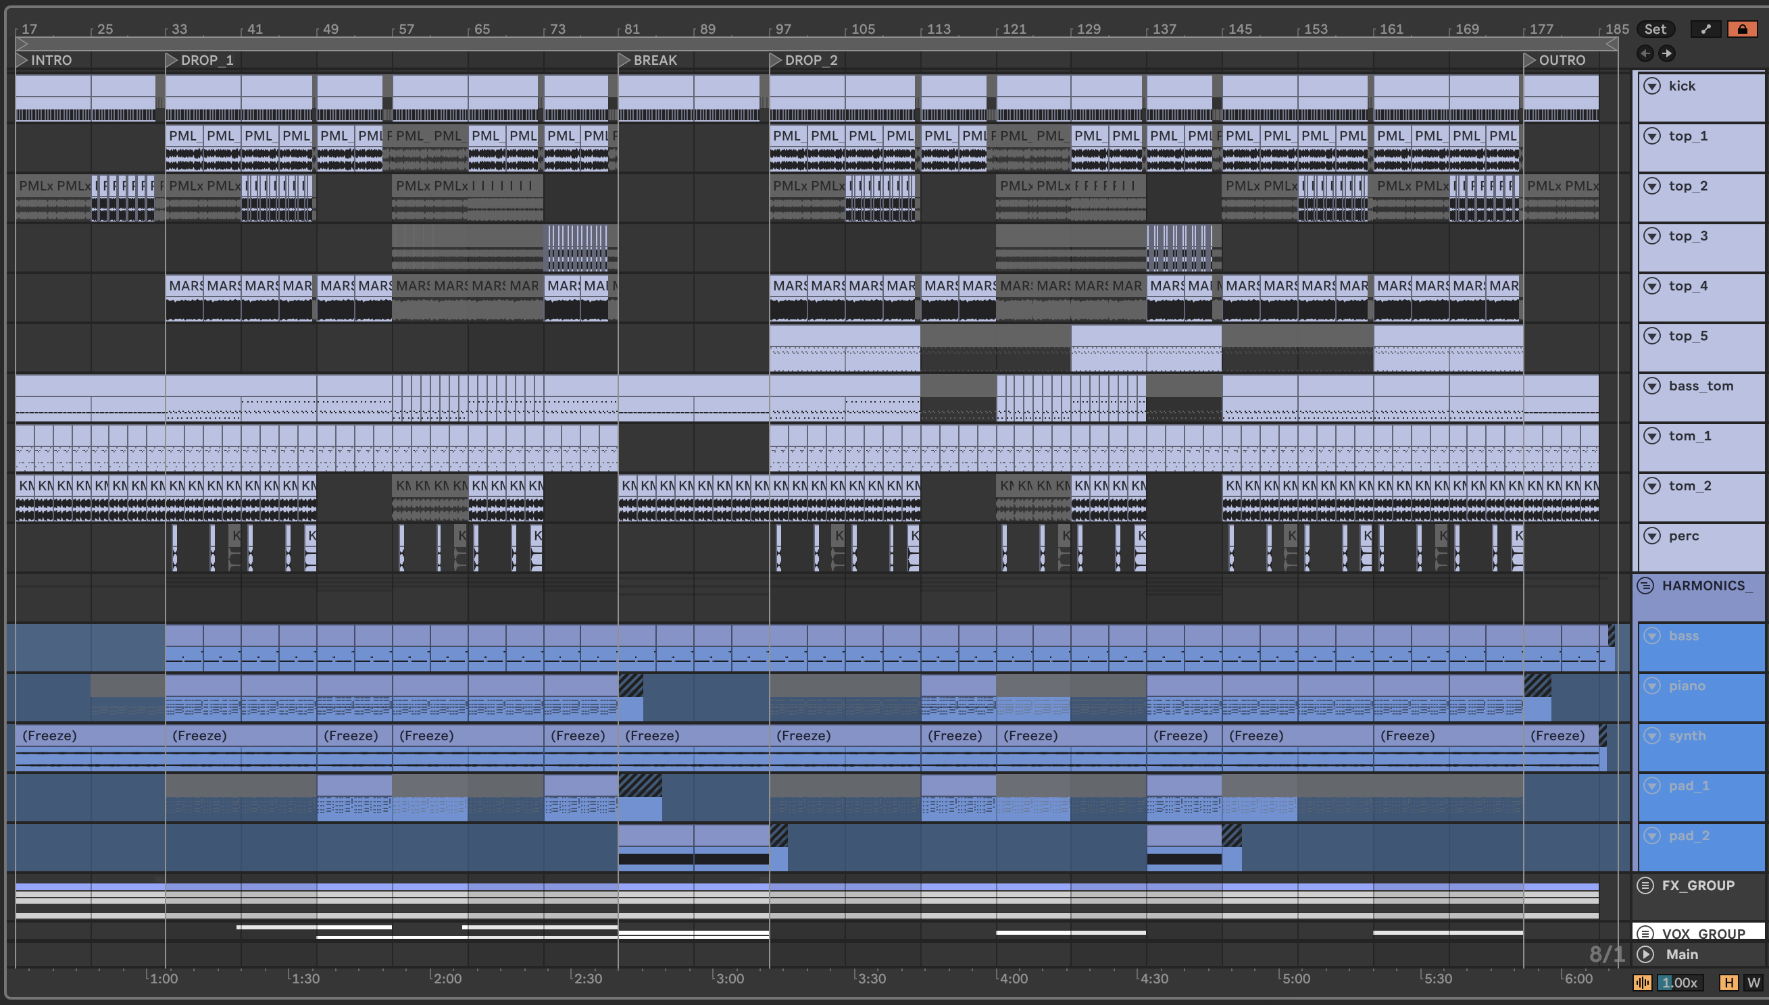
Task: Unfold the bass_tom track
Action: 1651,386
